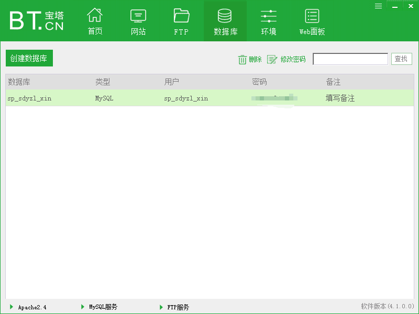Click the 密码 column header
419x314 pixels.
coord(259,82)
